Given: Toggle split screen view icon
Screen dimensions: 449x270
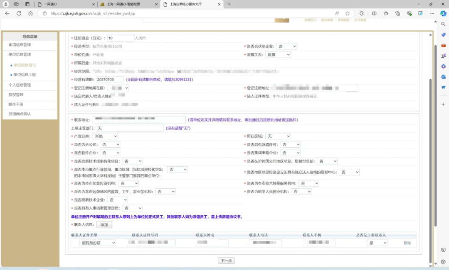Looking at the screenshot, I should 374,13.
